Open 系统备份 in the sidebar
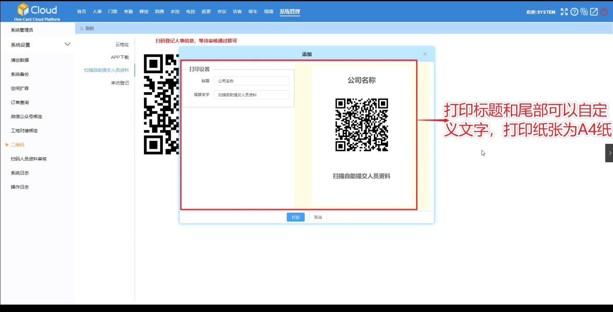 click(20, 74)
